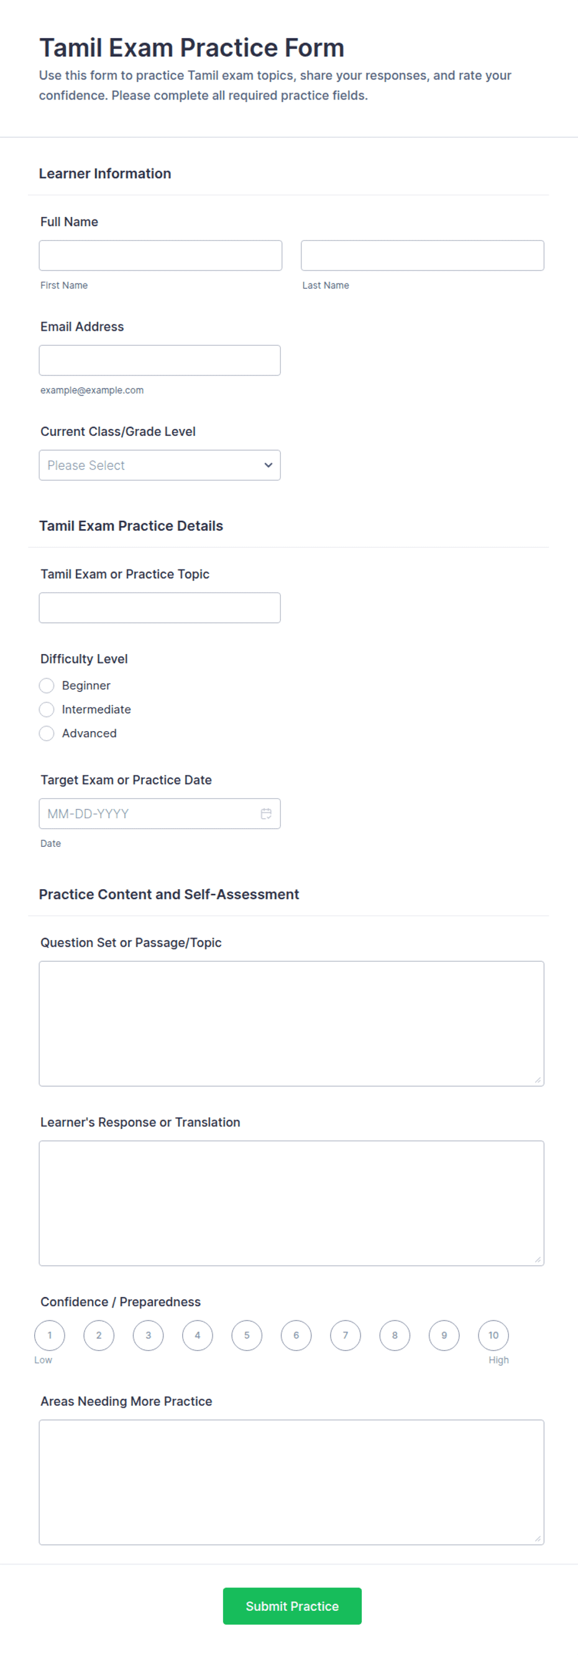Pick the Advanced difficulty radio button
578x1655 pixels.
(47, 733)
